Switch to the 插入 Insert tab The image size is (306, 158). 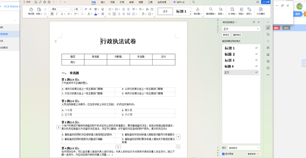(103, 2)
